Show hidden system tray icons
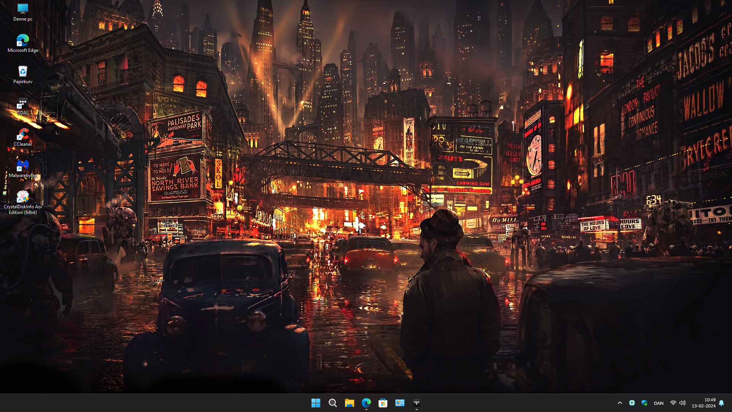Screen dimensions: 732x412 click(620, 403)
